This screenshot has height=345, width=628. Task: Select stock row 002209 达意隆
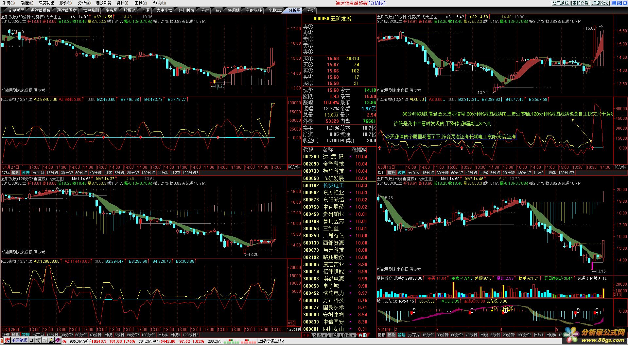click(339, 157)
